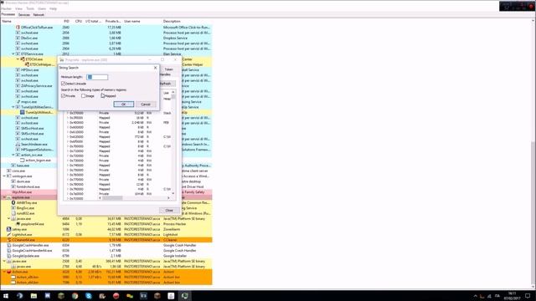Toggle the Private memory region checkbox
The width and height of the screenshot is (536, 301).
[x=63, y=96]
